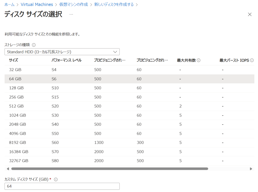The width and height of the screenshot is (258, 192).
Task: Close the ディスク サイズの選択 panel
Action: point(250,14)
